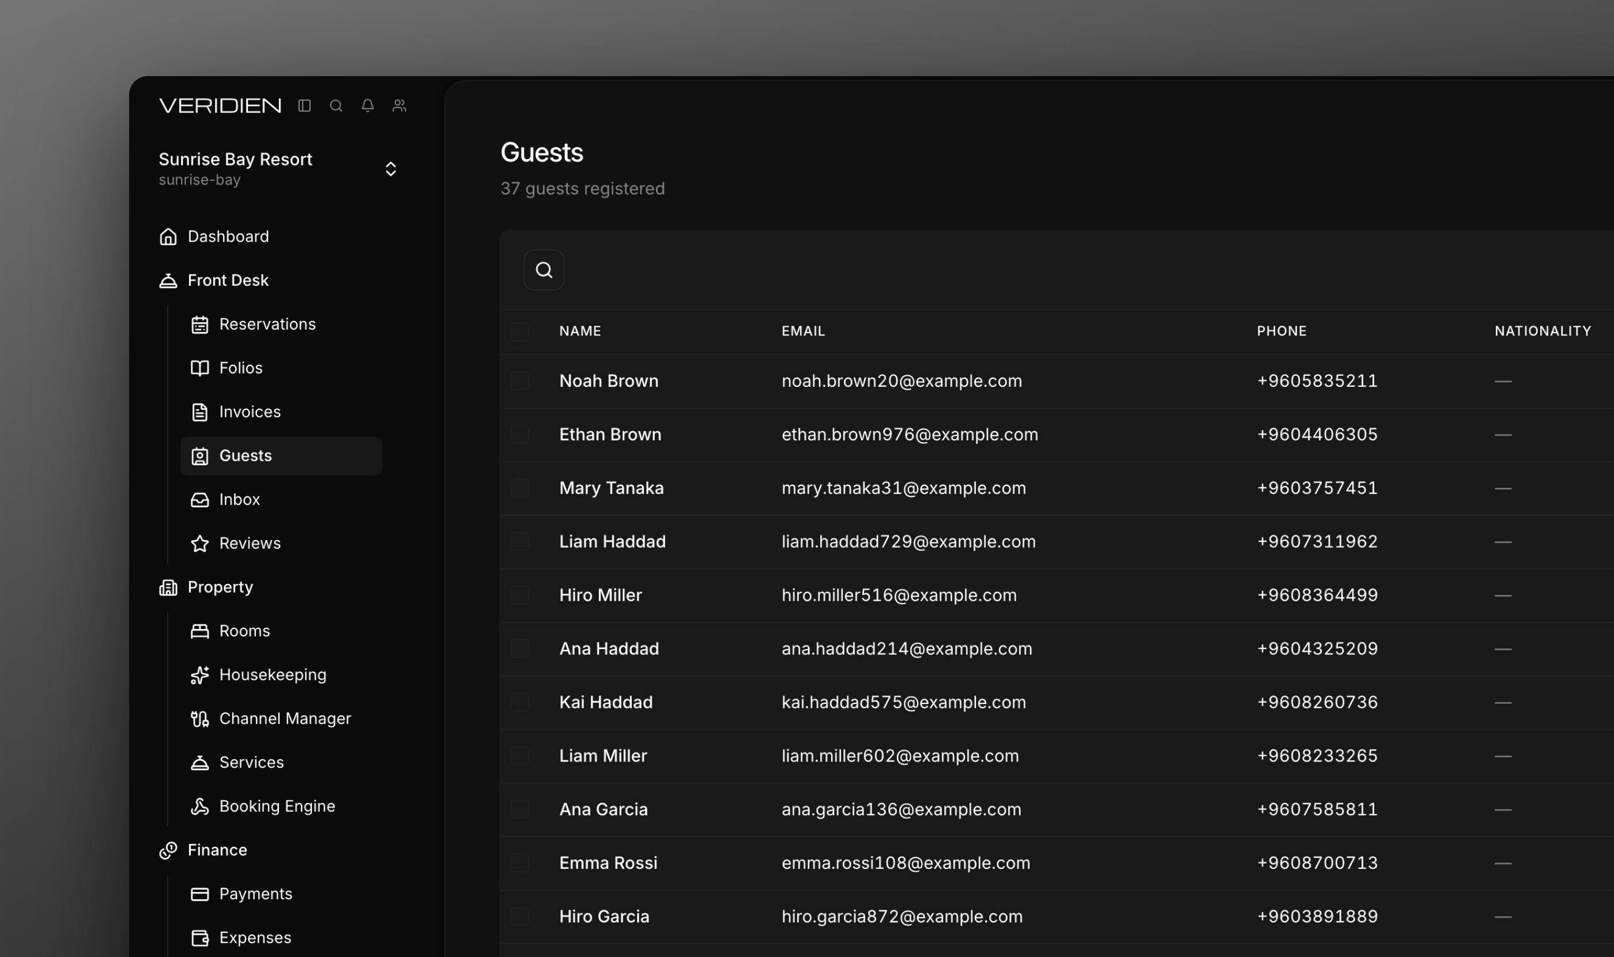Toggle the select-all checkbox in header
The image size is (1614, 957).
pyautogui.click(x=520, y=331)
